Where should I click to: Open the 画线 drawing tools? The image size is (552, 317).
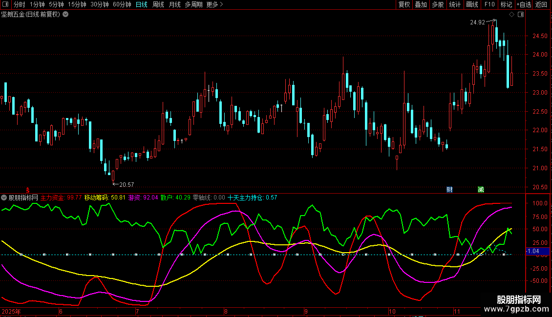[472, 4]
